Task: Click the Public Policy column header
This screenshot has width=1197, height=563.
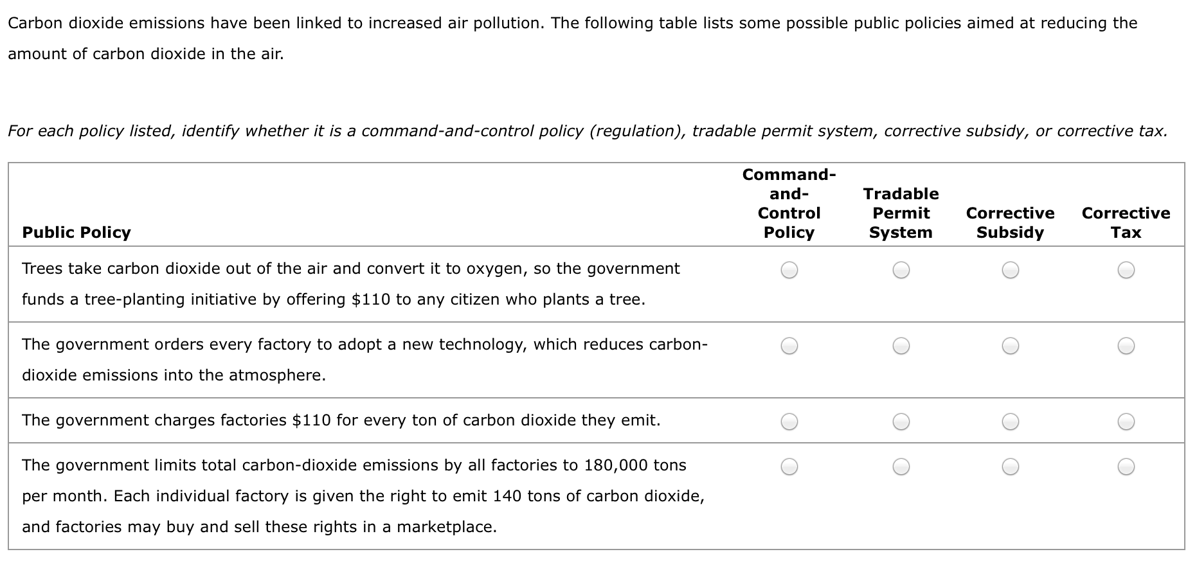Action: [76, 232]
